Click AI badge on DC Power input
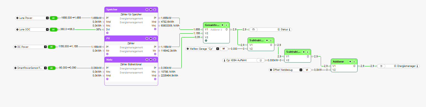This screenshot has height=107, width=426. tap(52, 47)
